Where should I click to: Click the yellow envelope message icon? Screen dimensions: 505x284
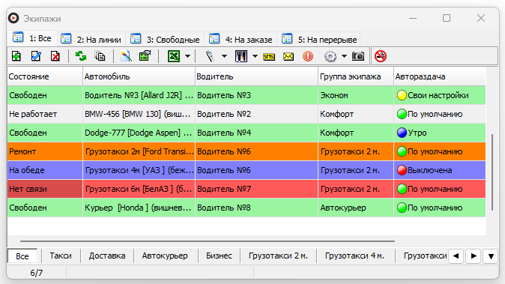tap(288, 57)
